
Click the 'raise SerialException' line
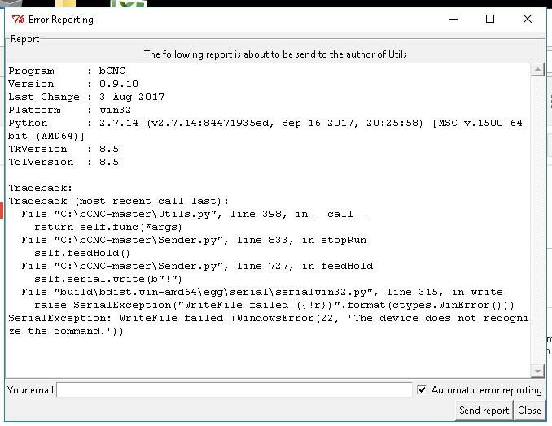pyautogui.click(x=274, y=305)
